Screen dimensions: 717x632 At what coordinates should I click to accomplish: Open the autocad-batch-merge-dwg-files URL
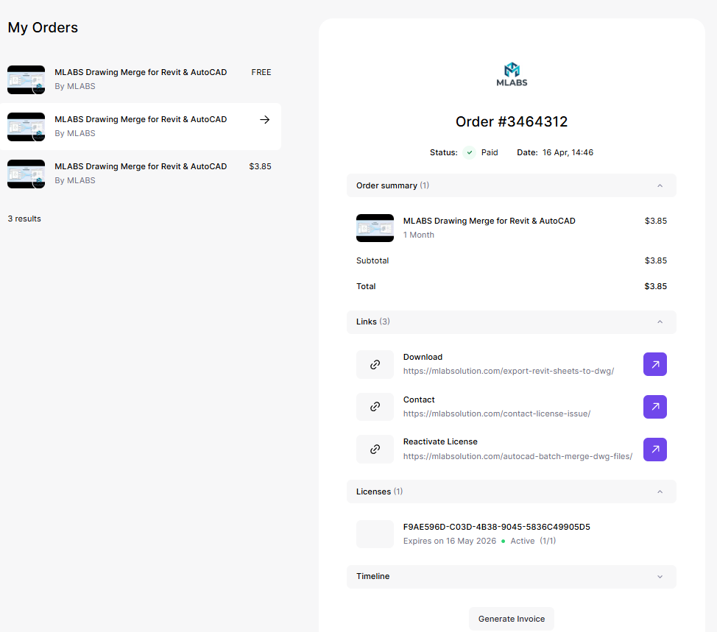tap(518, 456)
